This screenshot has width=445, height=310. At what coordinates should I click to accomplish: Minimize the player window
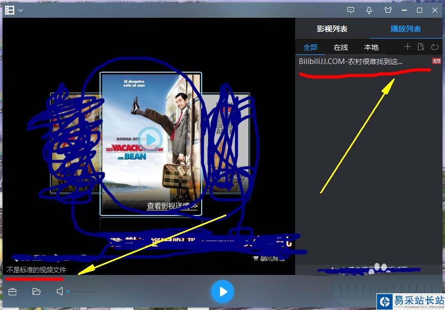404,10
